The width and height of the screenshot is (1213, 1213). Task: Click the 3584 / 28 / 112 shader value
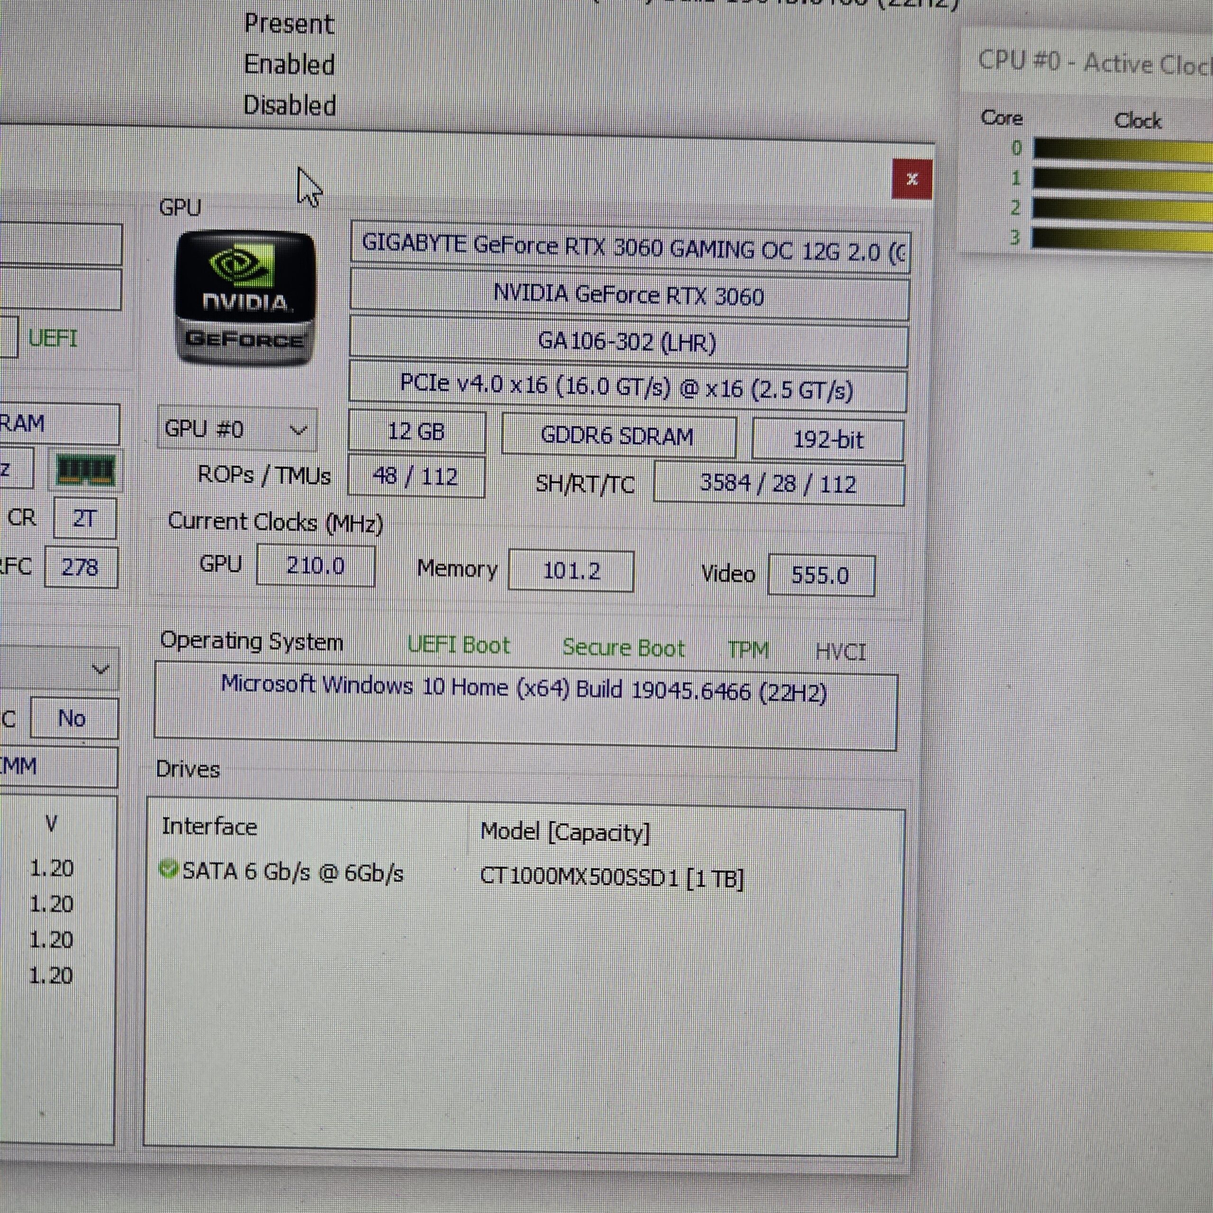778,484
